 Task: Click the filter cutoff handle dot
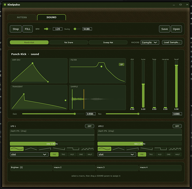coord(101,67)
